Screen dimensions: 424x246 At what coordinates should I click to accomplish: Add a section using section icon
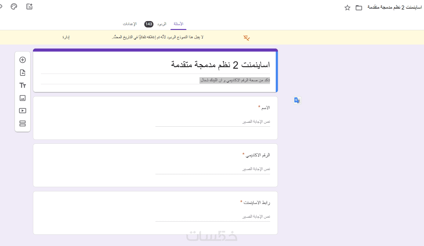[23, 124]
